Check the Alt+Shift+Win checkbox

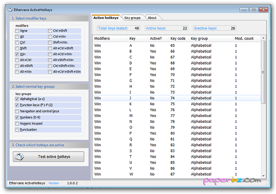50,60
